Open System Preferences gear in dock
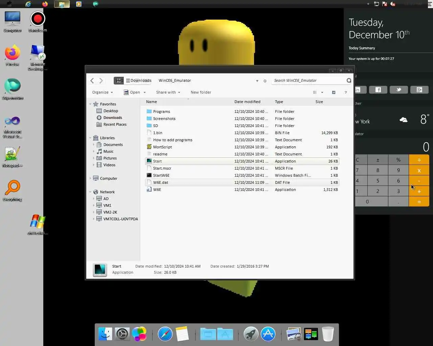433x346 pixels. (122, 334)
